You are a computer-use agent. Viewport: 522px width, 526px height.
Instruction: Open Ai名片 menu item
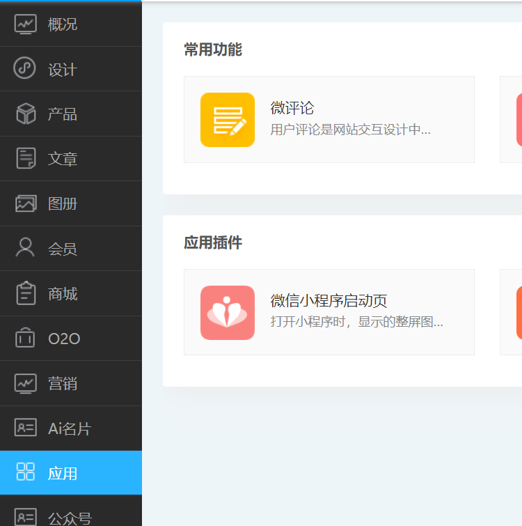pyautogui.click(x=71, y=428)
